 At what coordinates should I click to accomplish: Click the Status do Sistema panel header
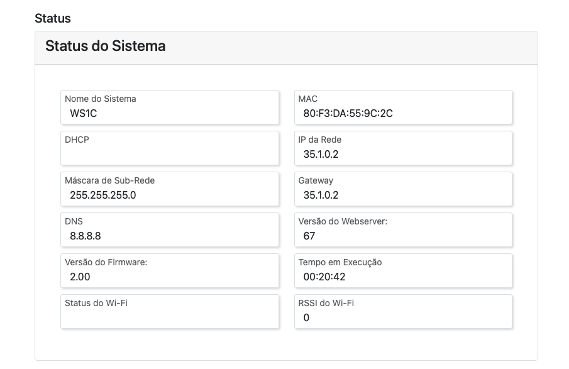coord(106,47)
